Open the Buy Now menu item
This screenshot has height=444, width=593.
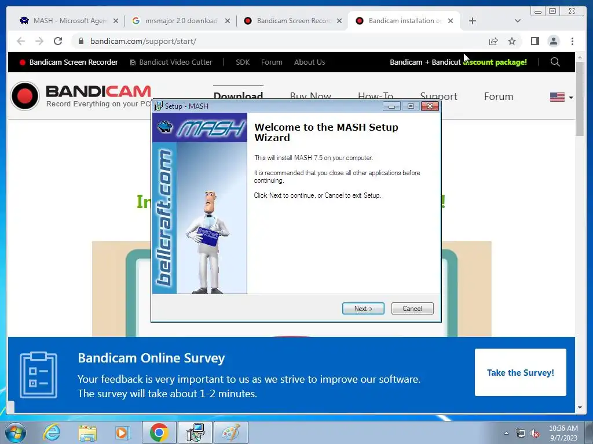[310, 96]
